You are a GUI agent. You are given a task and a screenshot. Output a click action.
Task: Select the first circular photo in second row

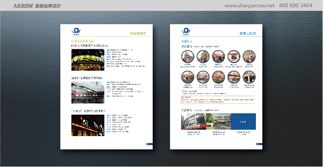tap(188, 77)
